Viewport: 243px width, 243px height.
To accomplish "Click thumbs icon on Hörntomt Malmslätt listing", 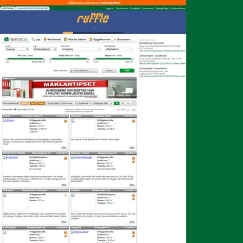I will click(133, 162).
